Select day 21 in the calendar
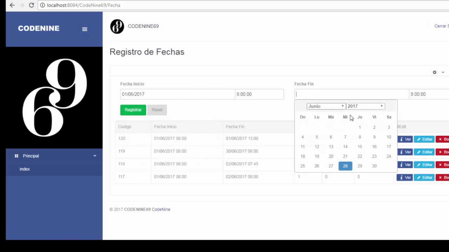 (345, 156)
